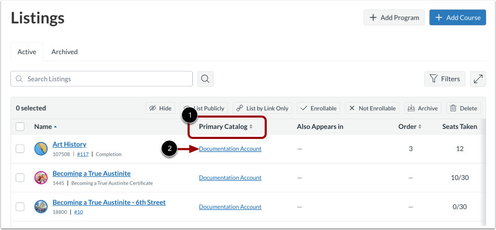The width and height of the screenshot is (496, 230).
Task: Open Art History's Documentation Account link
Action: (x=230, y=149)
